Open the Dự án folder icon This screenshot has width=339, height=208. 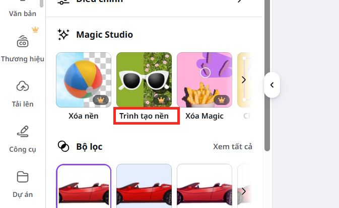click(23, 177)
